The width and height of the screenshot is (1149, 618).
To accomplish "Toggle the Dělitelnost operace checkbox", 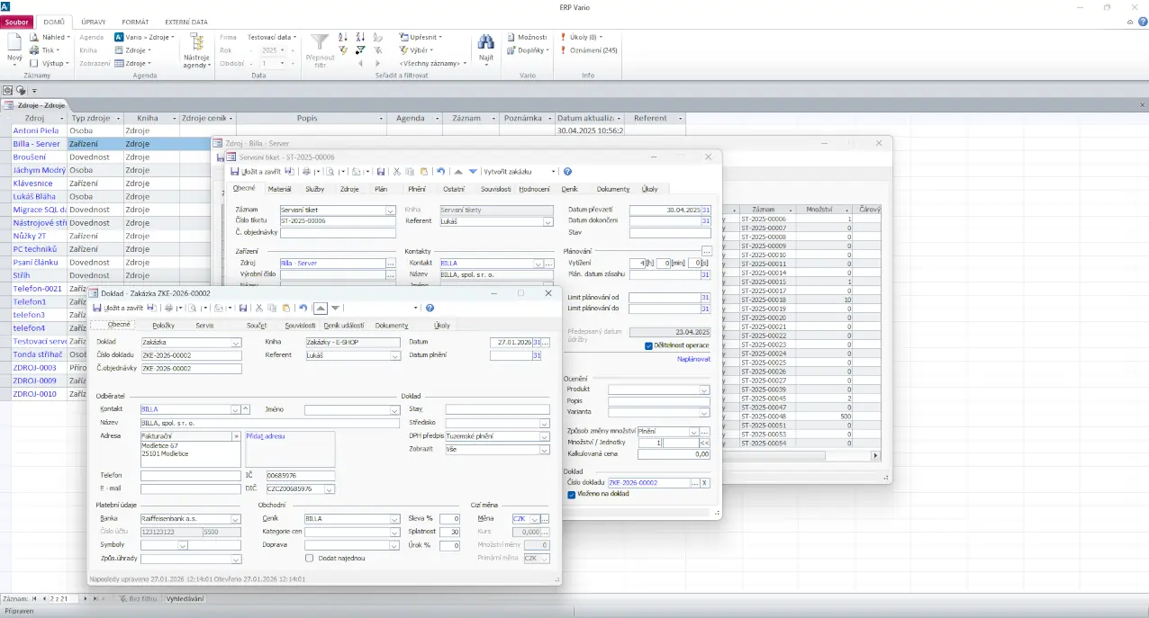I will (x=649, y=345).
